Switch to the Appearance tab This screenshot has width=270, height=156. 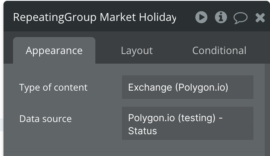pos(54,51)
